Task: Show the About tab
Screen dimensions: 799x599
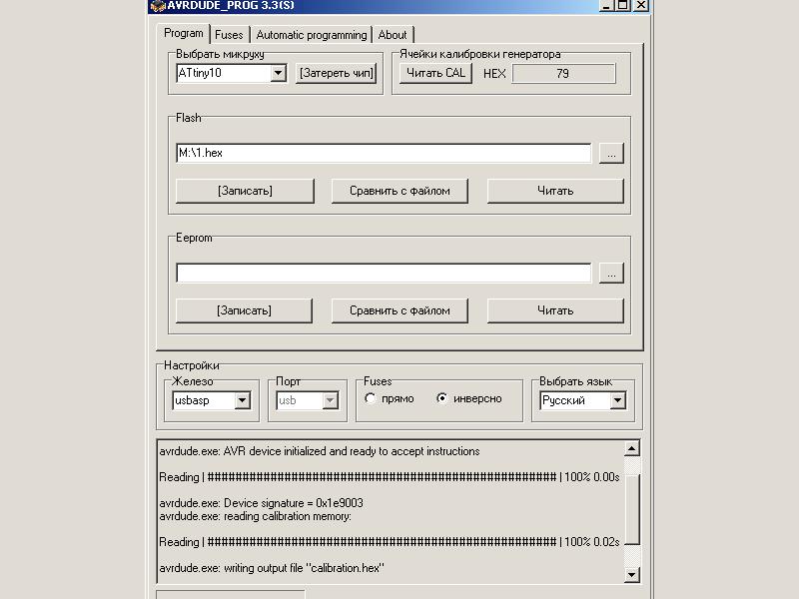Action: pyautogui.click(x=393, y=35)
